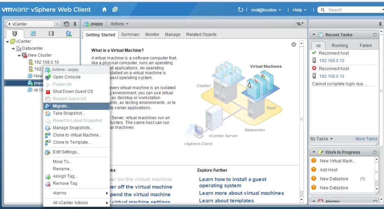The width and height of the screenshot is (384, 209).
Task: Refresh using the circular arrow in header
Action: point(240,9)
